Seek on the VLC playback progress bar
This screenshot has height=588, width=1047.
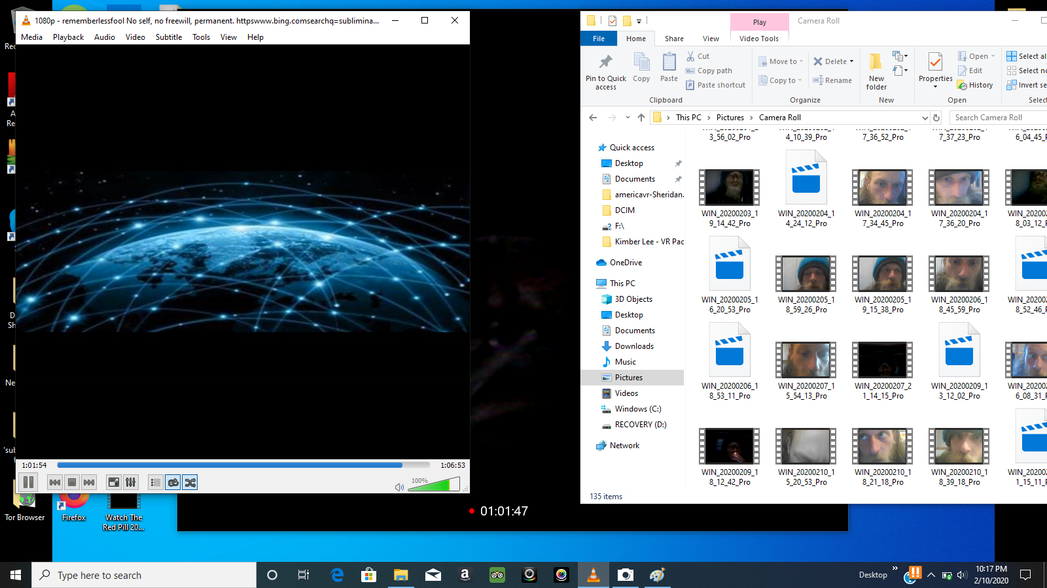[x=243, y=465]
